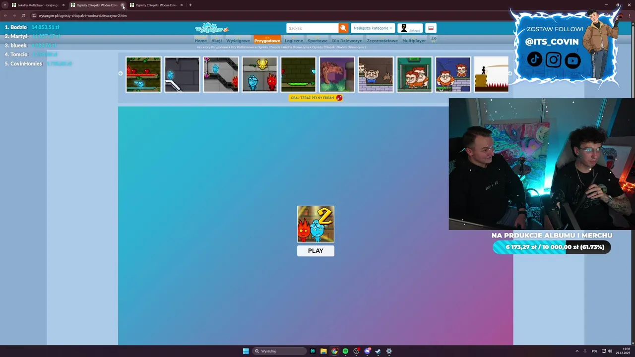Click the microphone icon in system tray
Viewport: 635px width, 357px height.
tap(585, 351)
